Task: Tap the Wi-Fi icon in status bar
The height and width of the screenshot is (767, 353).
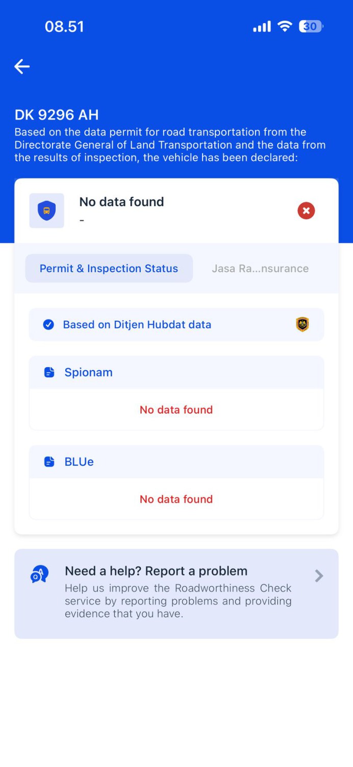Action: click(x=284, y=26)
